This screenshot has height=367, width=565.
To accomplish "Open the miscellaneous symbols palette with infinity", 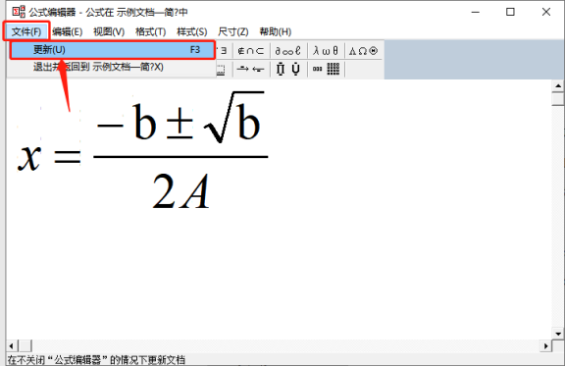I will [x=288, y=51].
